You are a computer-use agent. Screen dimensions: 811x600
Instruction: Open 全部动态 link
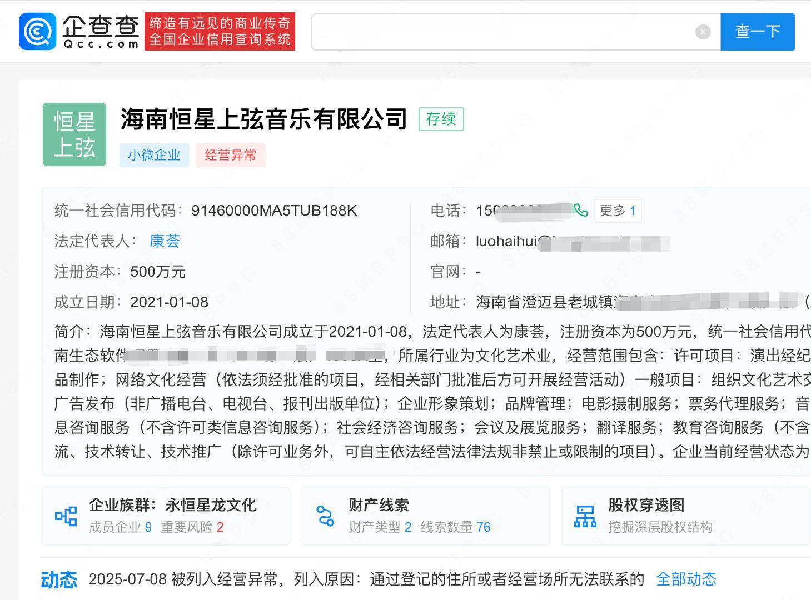pyautogui.click(x=686, y=579)
